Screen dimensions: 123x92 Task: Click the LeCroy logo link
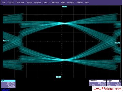(6, 89)
